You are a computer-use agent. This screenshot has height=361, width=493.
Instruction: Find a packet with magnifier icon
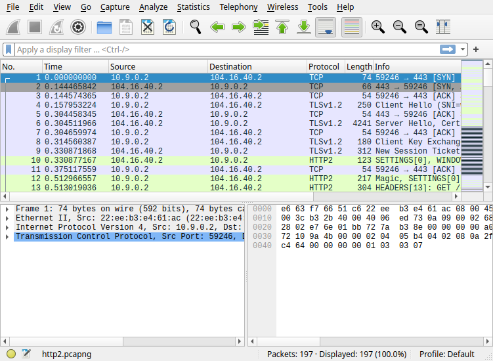click(196, 27)
